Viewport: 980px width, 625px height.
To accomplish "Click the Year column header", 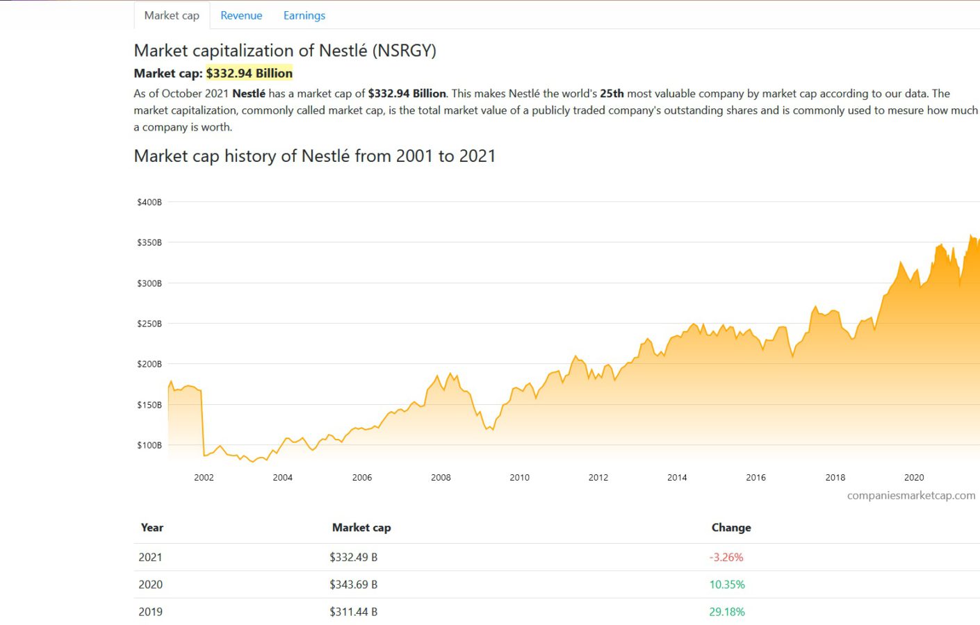I will pyautogui.click(x=152, y=527).
